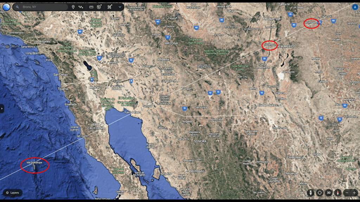Zoom in with the plus button
The height and width of the screenshot is (202, 360).
[354, 193]
